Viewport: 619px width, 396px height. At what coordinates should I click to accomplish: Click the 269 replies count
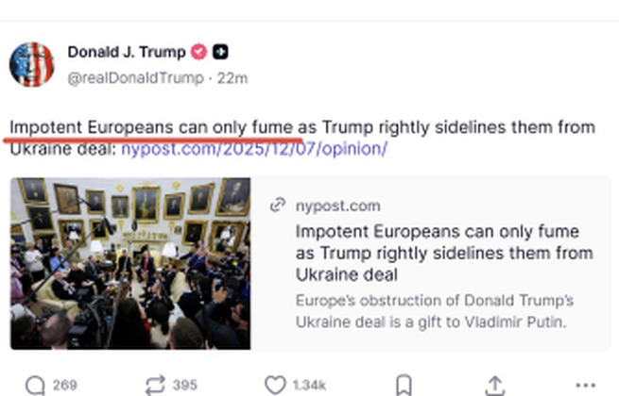click(64, 385)
